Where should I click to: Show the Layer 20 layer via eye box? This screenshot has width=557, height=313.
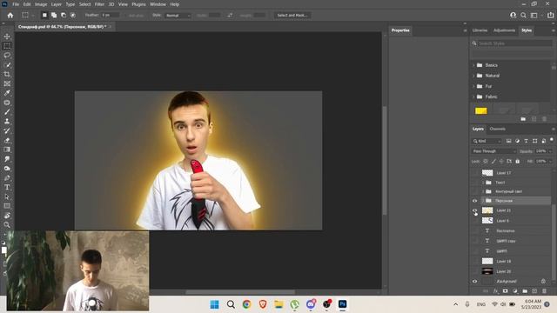pyautogui.click(x=474, y=271)
